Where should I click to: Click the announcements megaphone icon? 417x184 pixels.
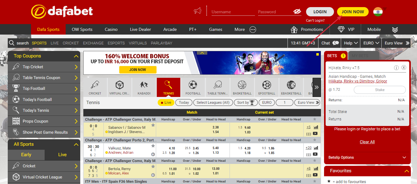point(197,11)
